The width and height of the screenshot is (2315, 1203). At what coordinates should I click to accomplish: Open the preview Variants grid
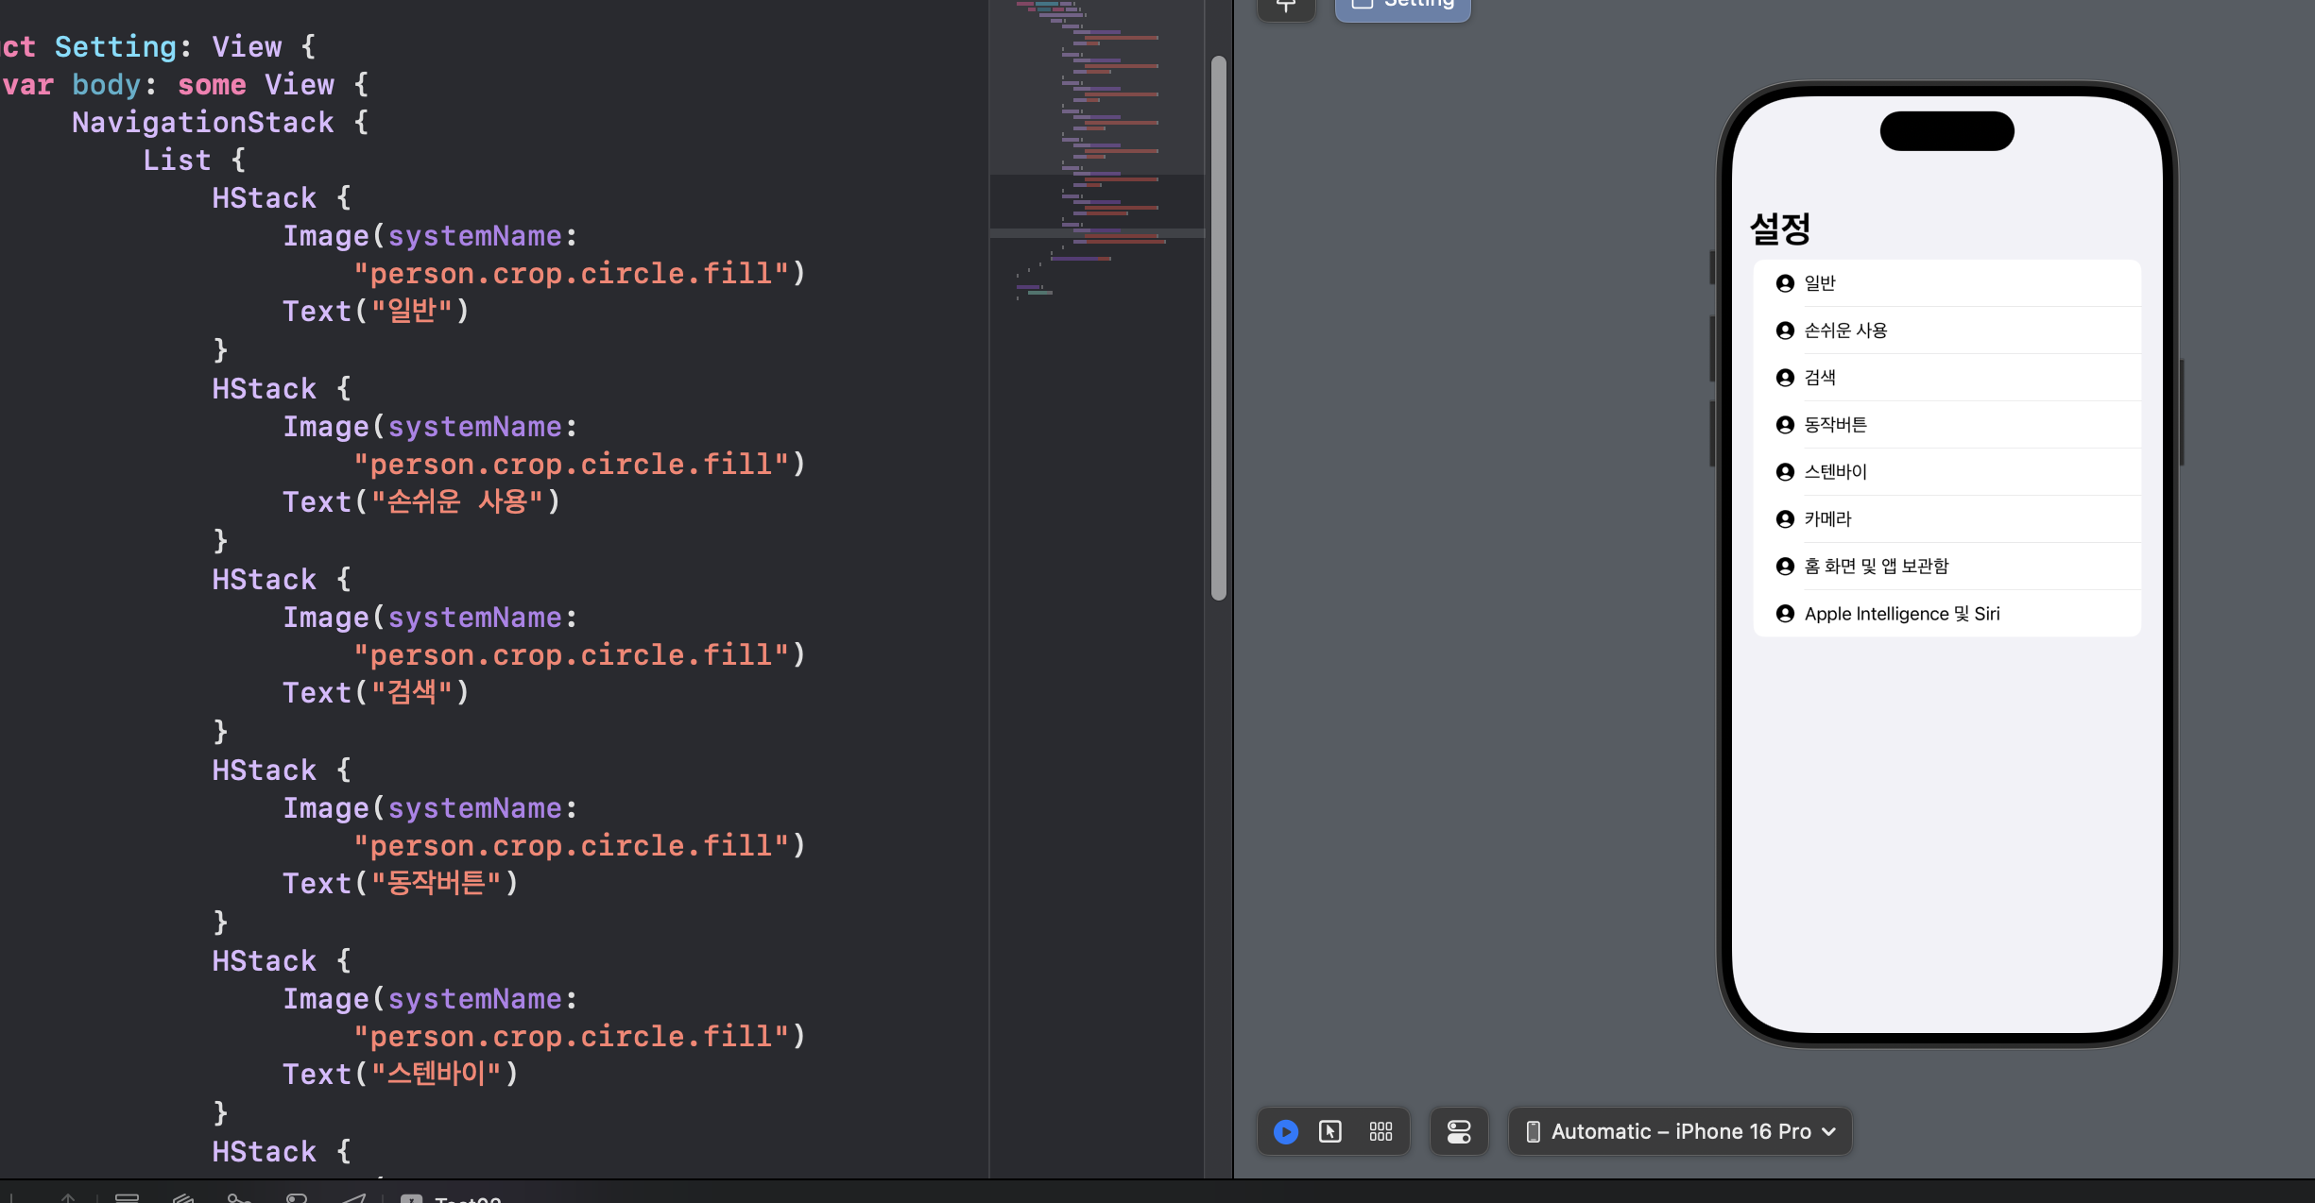click(x=1380, y=1131)
